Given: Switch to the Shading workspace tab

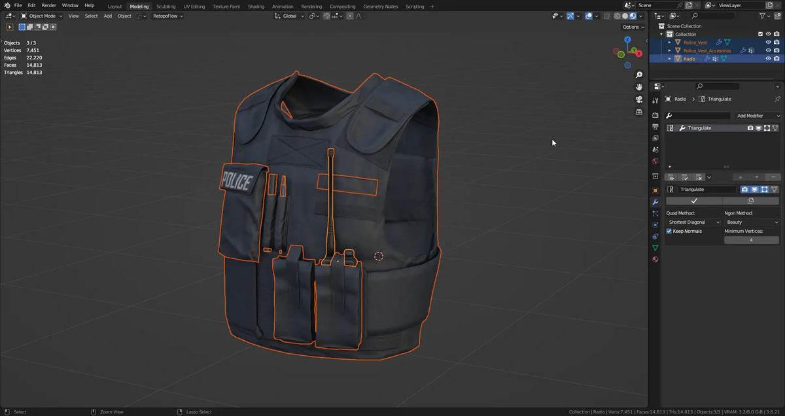Looking at the screenshot, I should (256, 7).
